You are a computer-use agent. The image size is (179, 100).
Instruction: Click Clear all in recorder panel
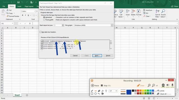tap(162, 94)
